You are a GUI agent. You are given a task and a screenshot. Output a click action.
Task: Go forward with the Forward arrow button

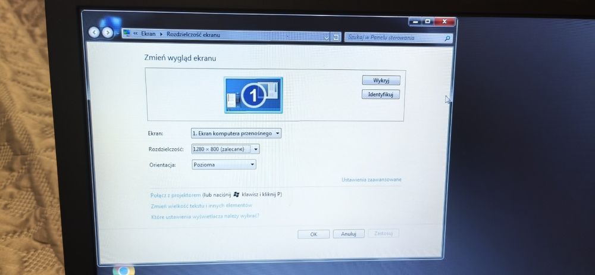pos(108,33)
